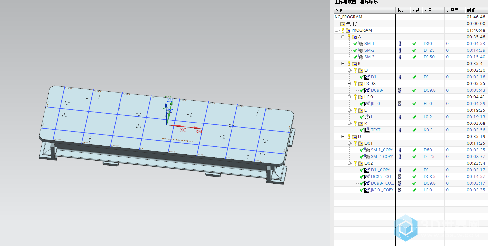Collapse the H10 subgroup
The image size is (488, 246).
(x=349, y=97)
